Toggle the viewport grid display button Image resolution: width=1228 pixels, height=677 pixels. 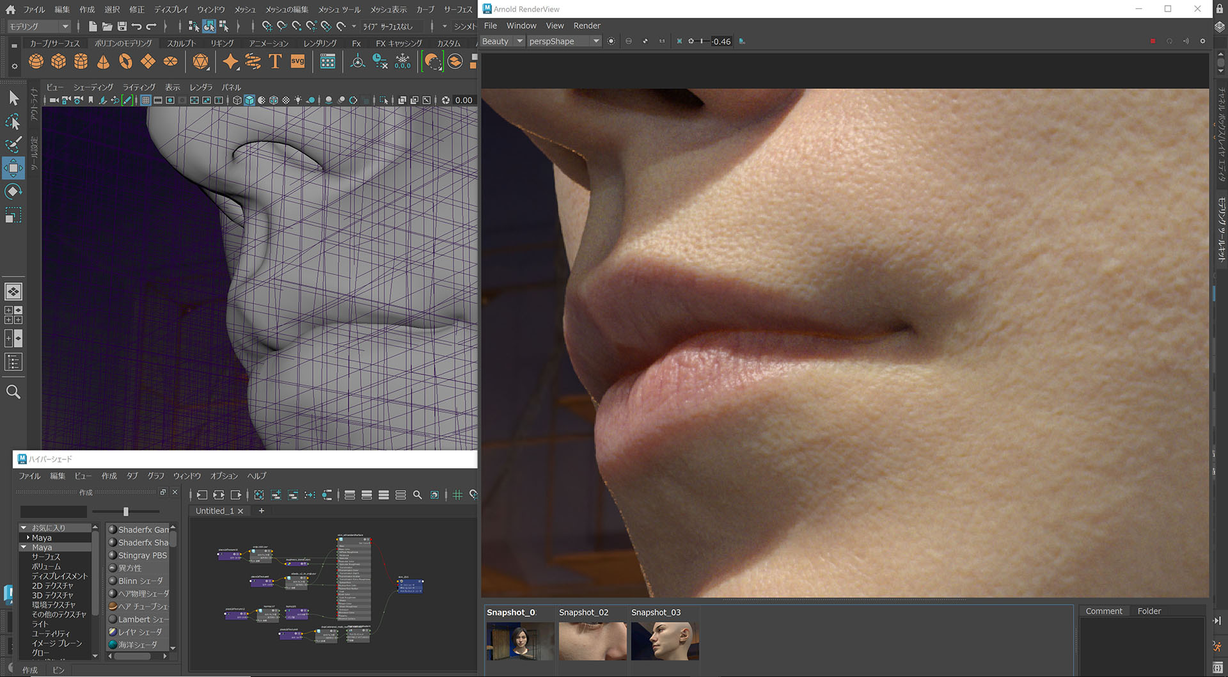(146, 100)
